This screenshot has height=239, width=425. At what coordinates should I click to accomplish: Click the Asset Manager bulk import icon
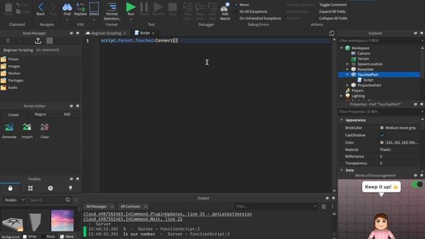coord(38,40)
